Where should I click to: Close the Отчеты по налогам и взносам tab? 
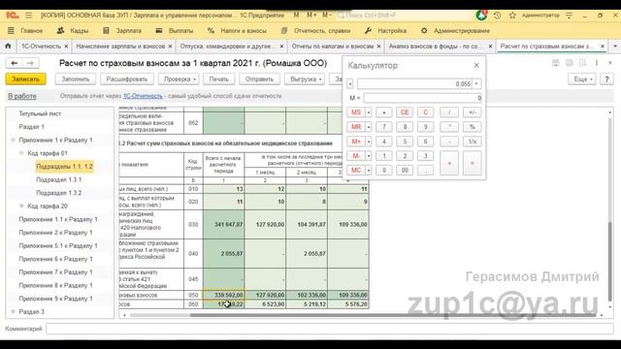tap(378, 47)
